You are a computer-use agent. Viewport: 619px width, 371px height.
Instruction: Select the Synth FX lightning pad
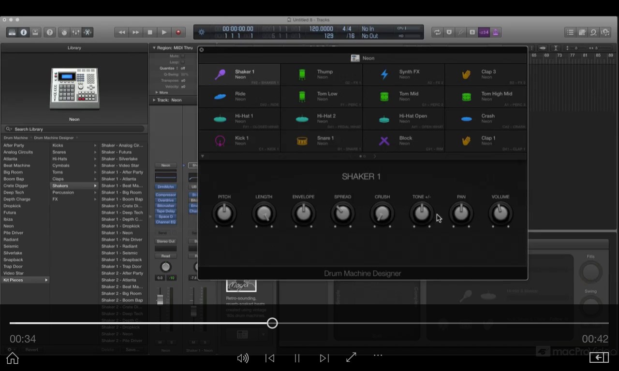[x=384, y=74]
